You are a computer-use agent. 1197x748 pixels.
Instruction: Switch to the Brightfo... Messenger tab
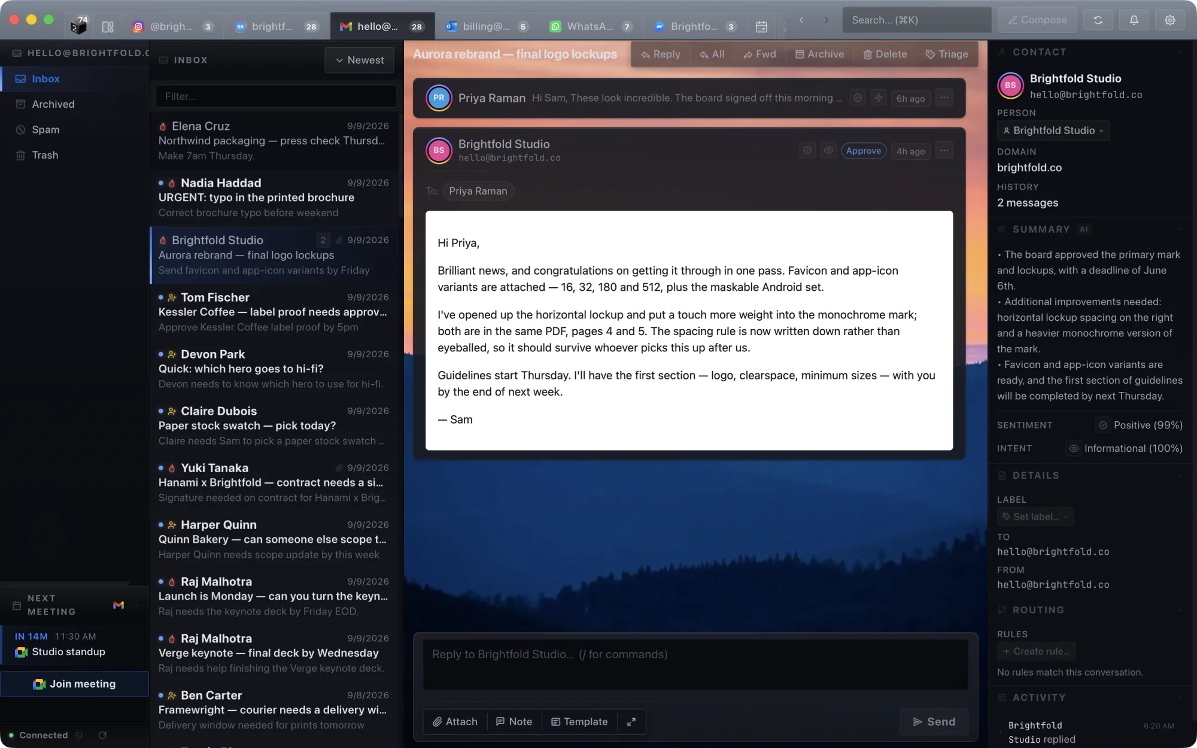(694, 26)
